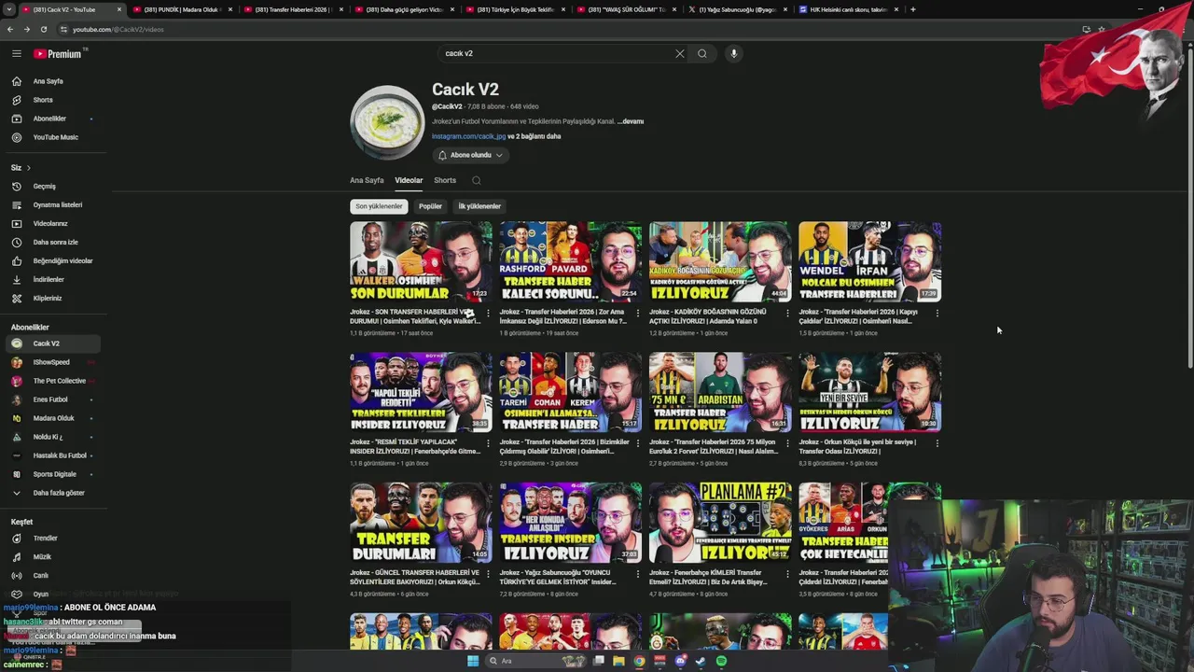The height and width of the screenshot is (672, 1194).
Task: Select the Popüler filter chip
Action: pos(430,206)
